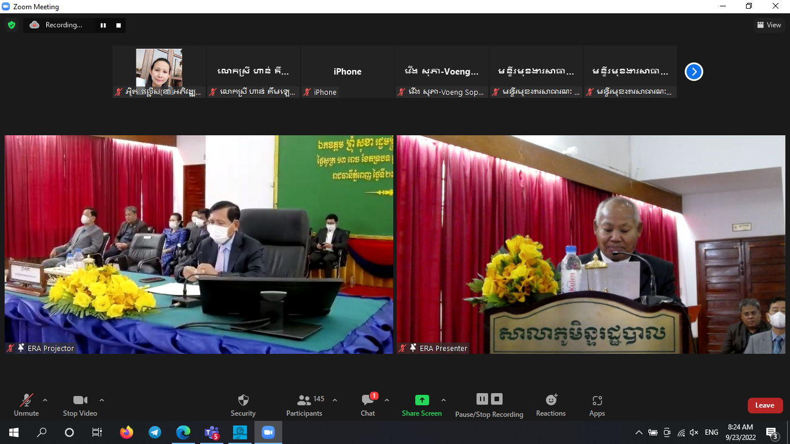This screenshot has height=444, width=790.
Task: Leave the meeting
Action: (x=765, y=405)
